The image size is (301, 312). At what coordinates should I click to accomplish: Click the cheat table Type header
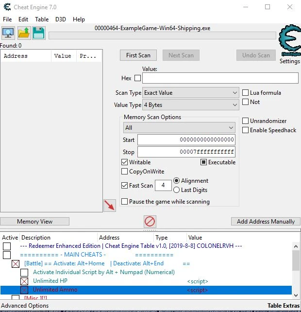[170, 237]
